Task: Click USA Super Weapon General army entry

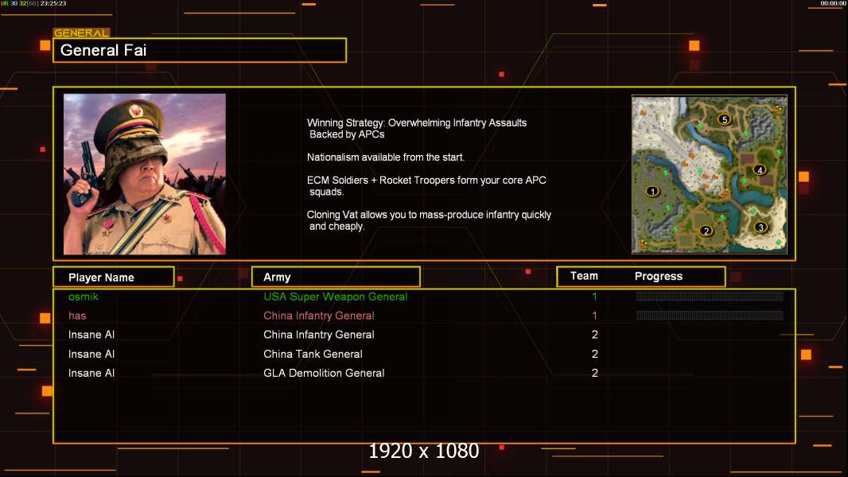Action: click(336, 297)
